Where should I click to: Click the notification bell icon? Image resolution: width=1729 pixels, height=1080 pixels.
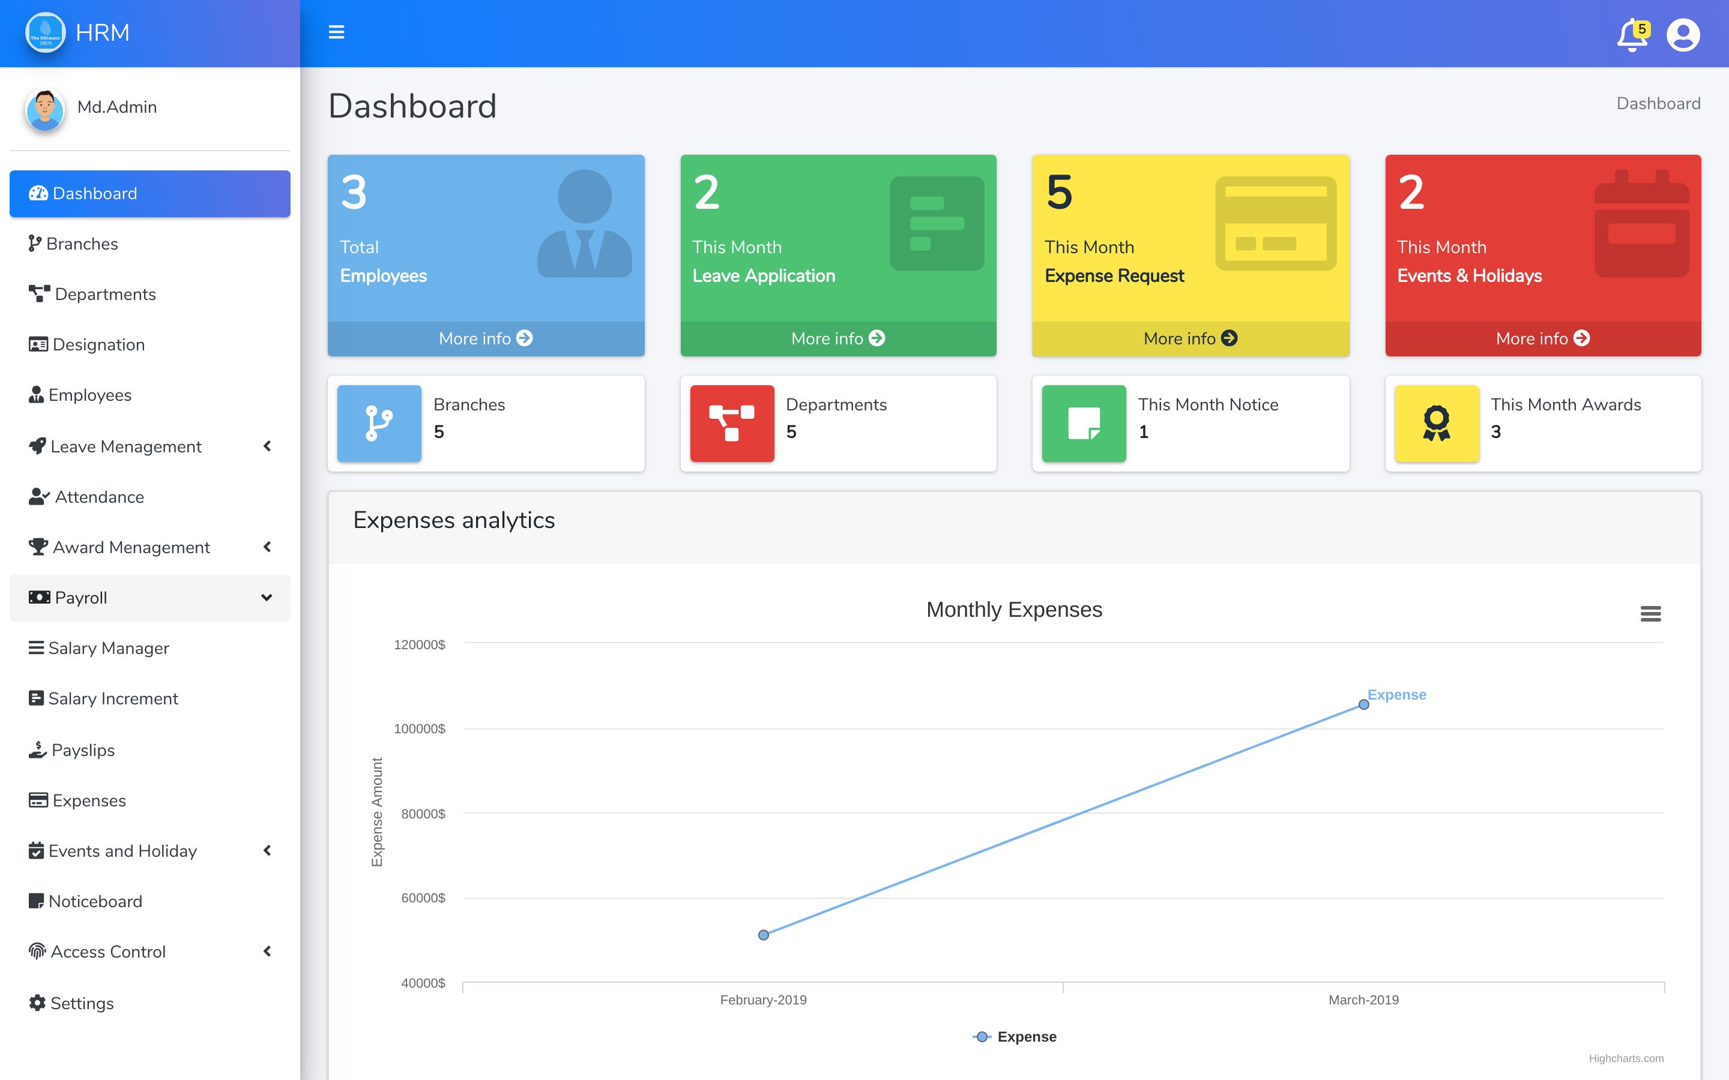click(1631, 35)
